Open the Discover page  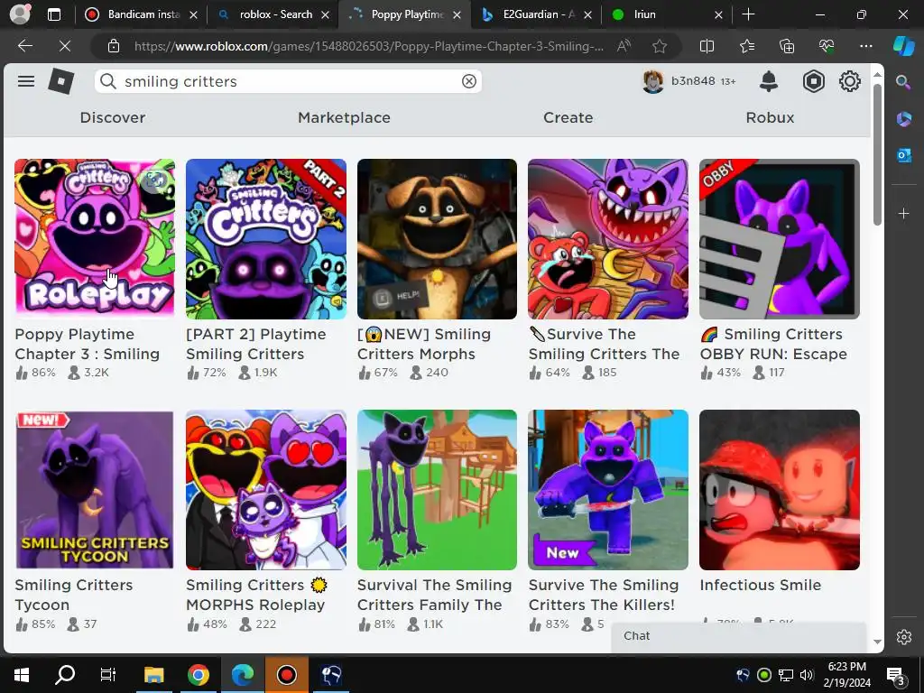(x=113, y=117)
